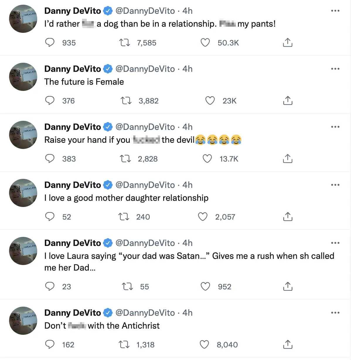The height and width of the screenshot is (360, 351).
Task: Reply to the tweet with 935 comments
Action: (x=50, y=43)
